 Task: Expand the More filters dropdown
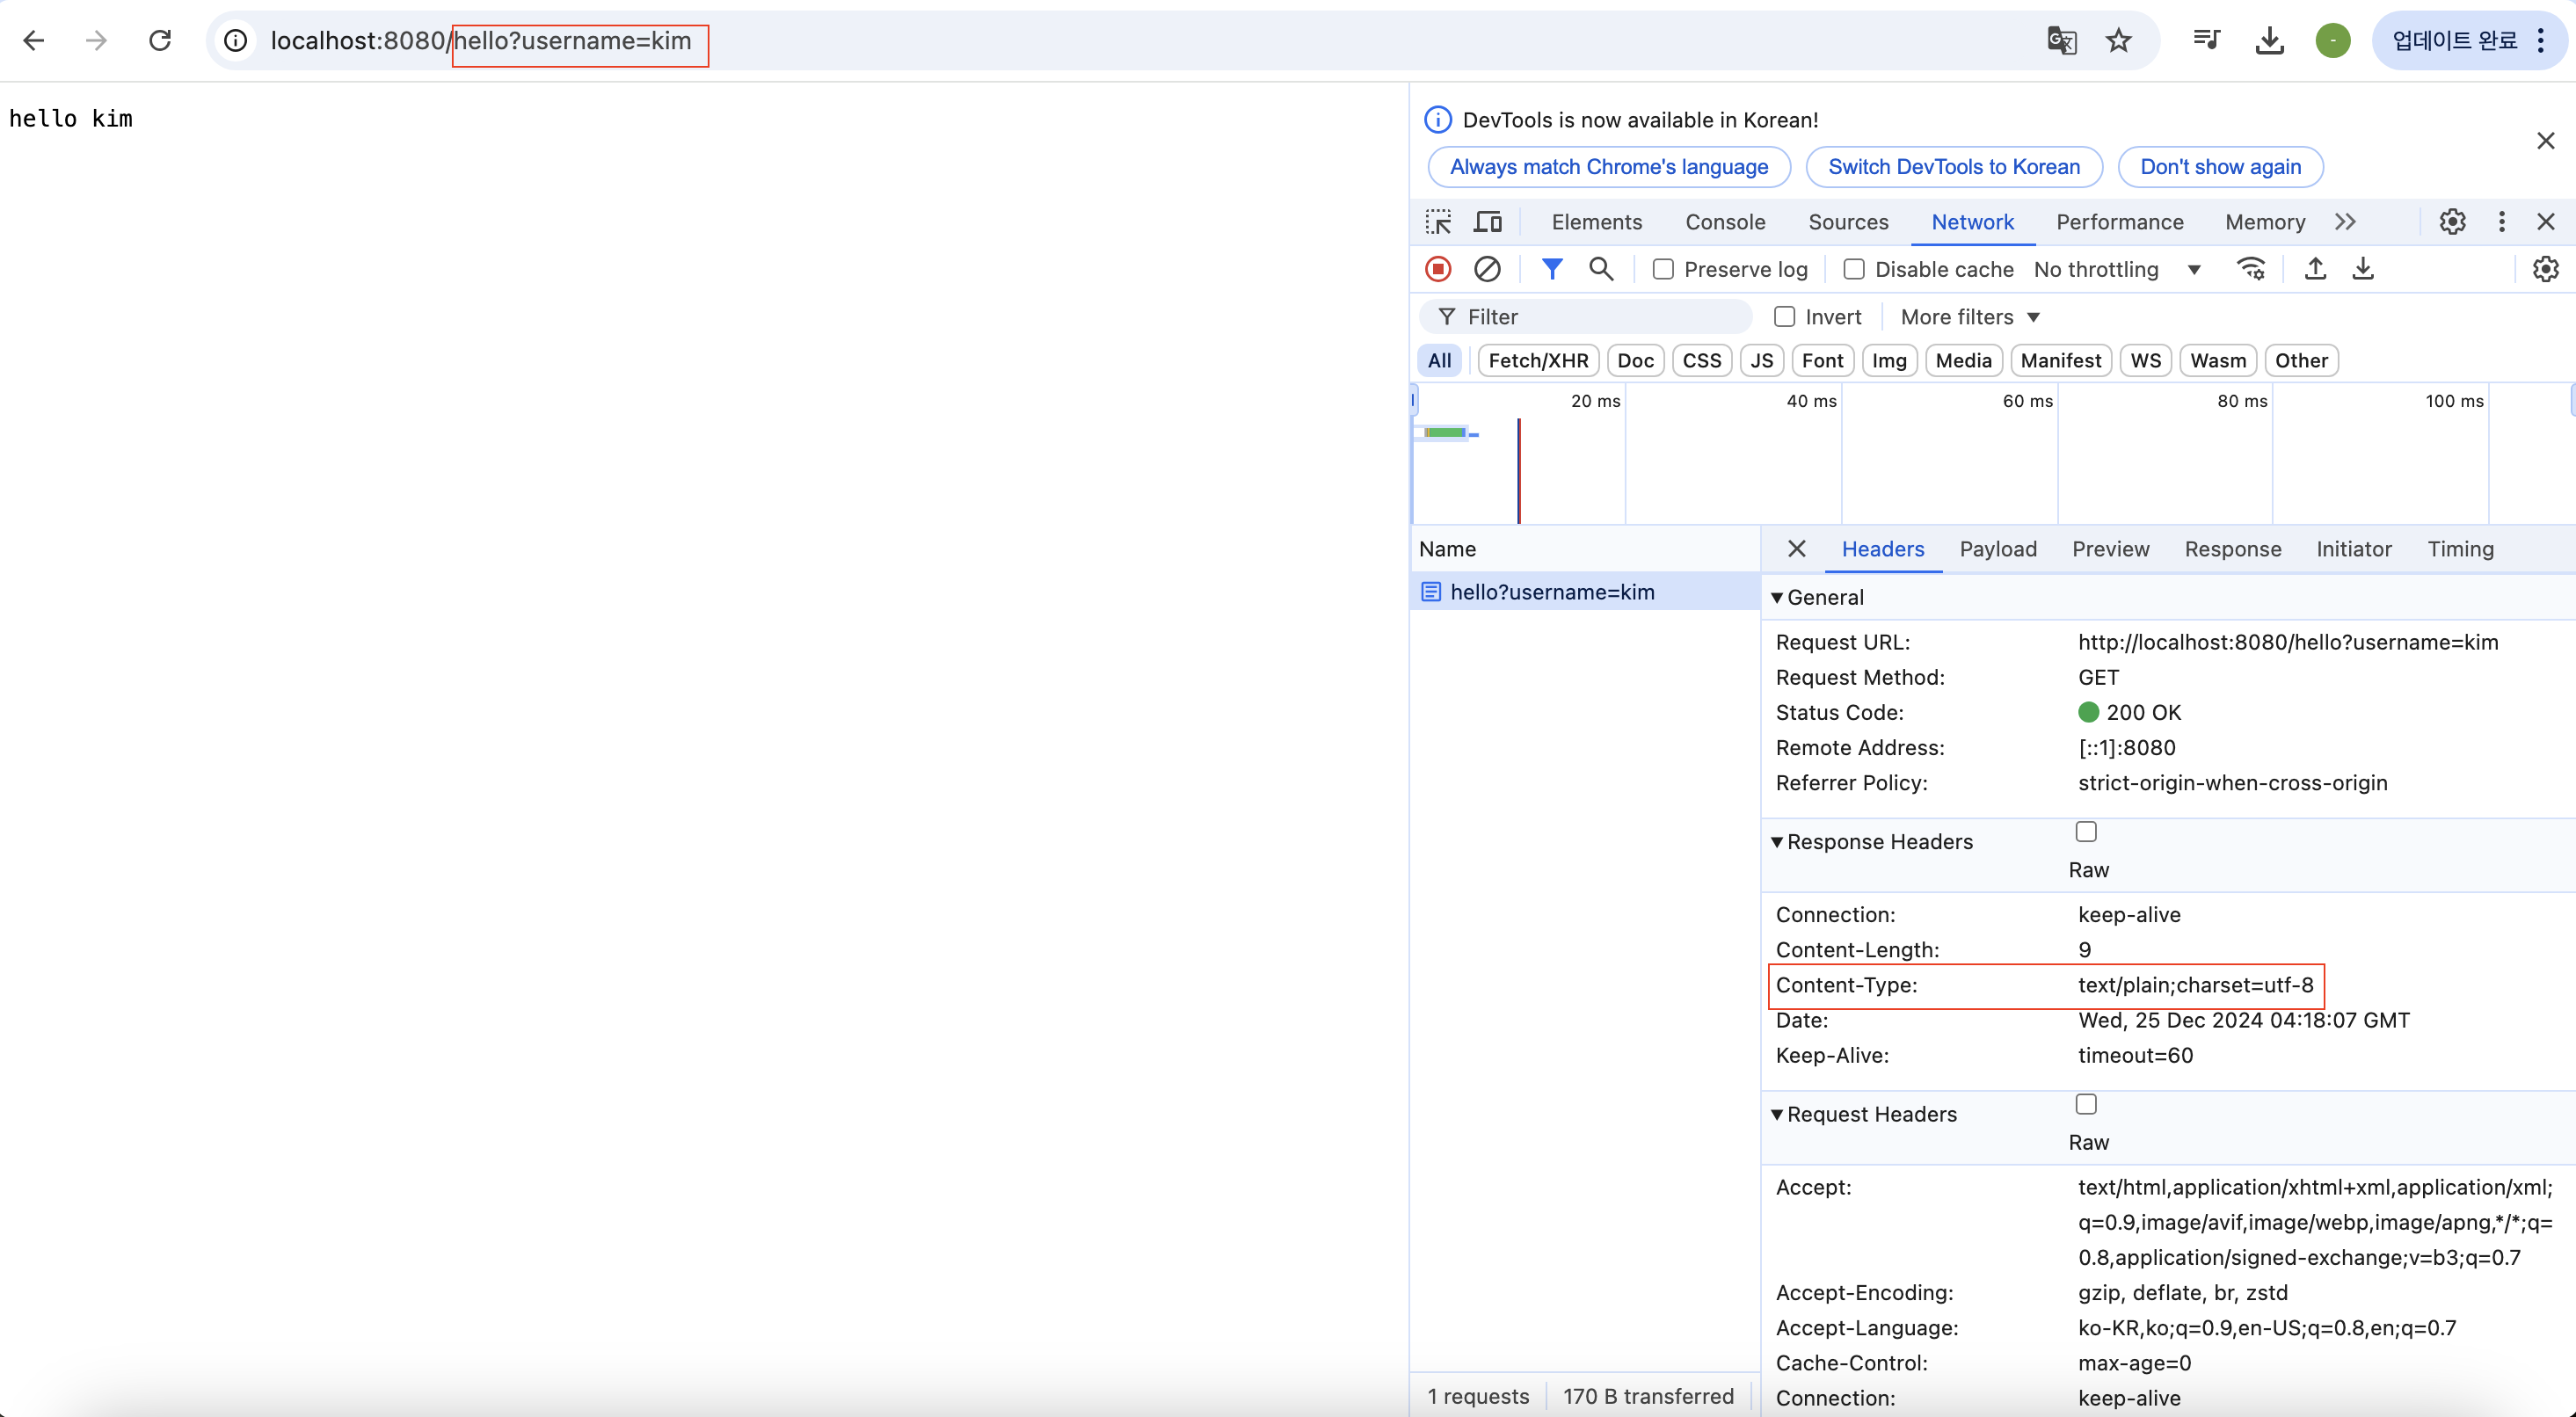[x=1969, y=317]
